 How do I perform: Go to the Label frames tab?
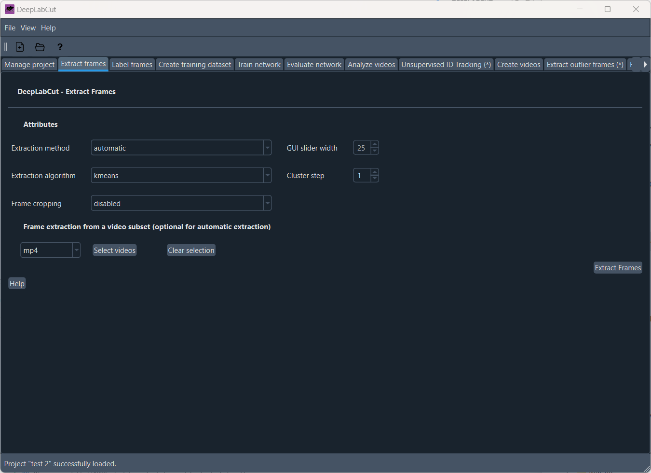[x=132, y=65]
